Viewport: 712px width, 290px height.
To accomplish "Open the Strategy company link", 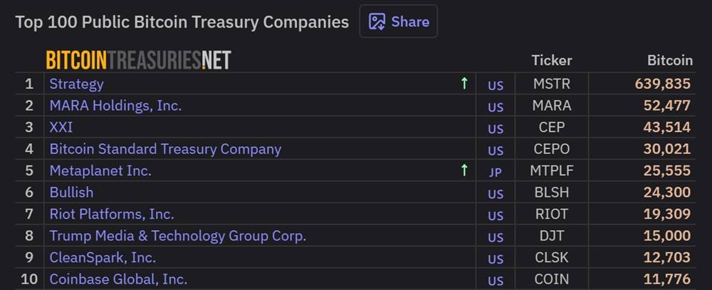I will coord(76,83).
